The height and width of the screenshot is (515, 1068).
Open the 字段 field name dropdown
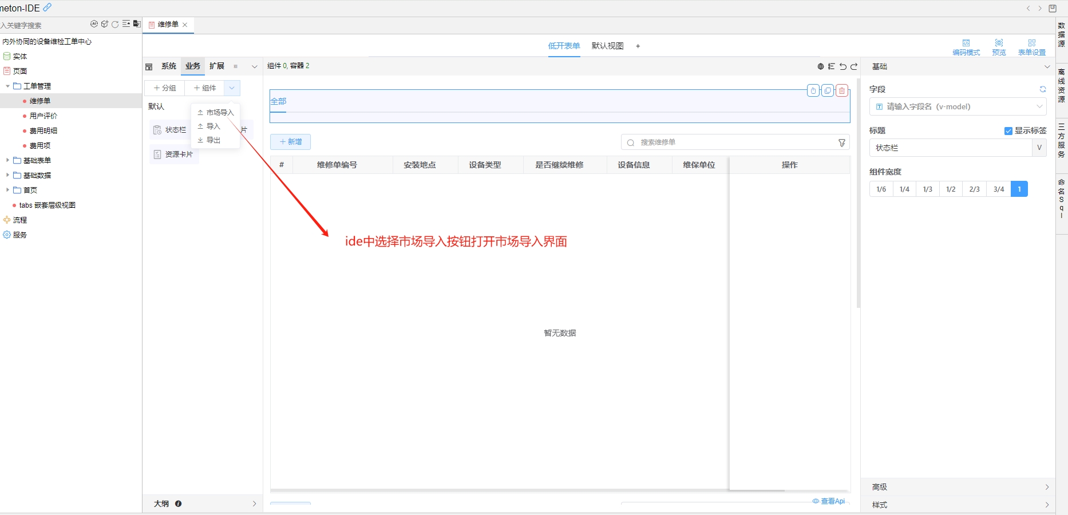[958, 106]
